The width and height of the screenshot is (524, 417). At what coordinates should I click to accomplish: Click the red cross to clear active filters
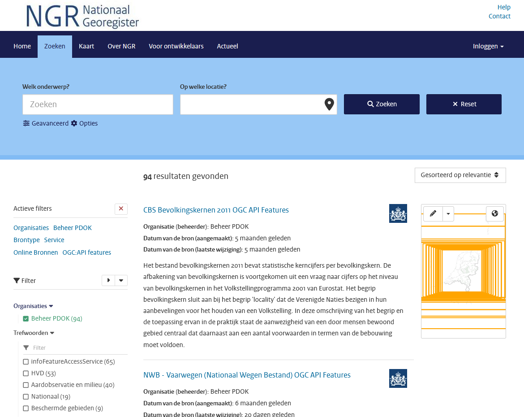[x=121, y=208]
